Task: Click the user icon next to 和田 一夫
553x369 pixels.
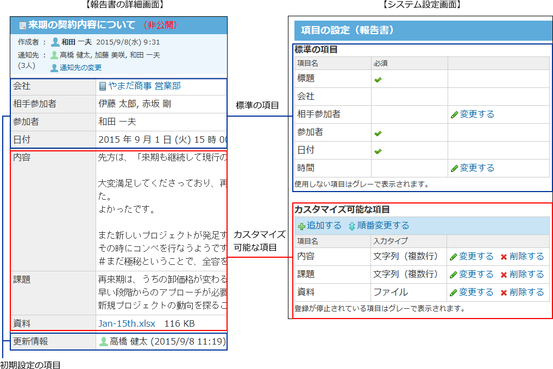Action: click(55, 42)
